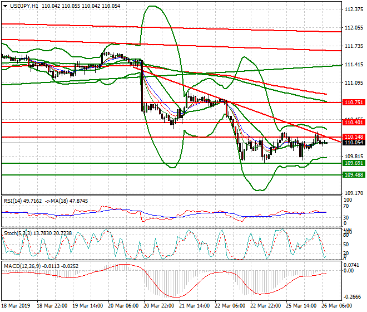
Task: Click the 22 Mar 06:00 time label
Action: pyautogui.click(x=230, y=306)
